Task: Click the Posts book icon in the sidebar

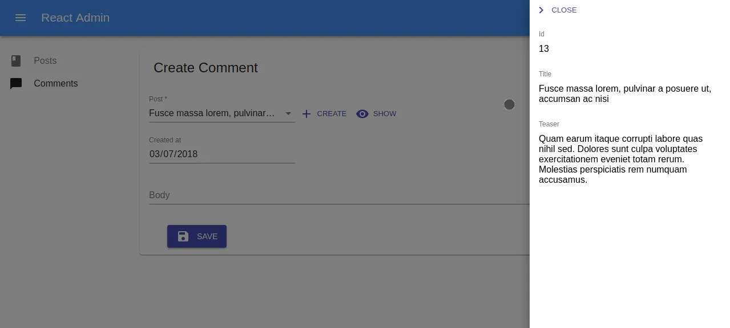Action: click(16, 61)
